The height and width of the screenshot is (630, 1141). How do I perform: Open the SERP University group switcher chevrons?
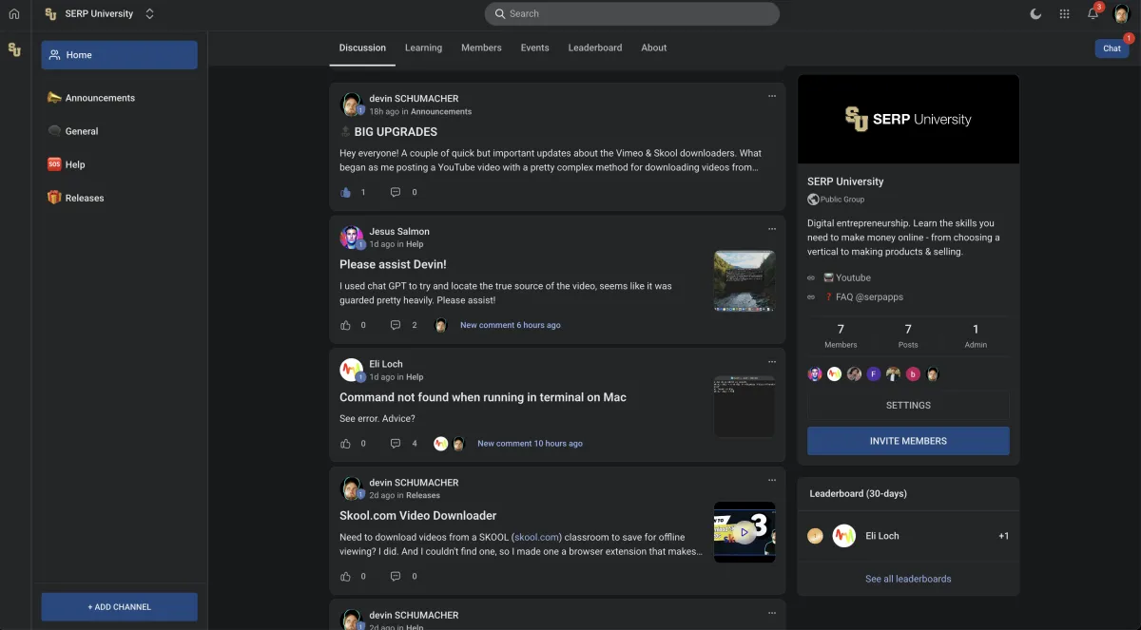(x=149, y=14)
